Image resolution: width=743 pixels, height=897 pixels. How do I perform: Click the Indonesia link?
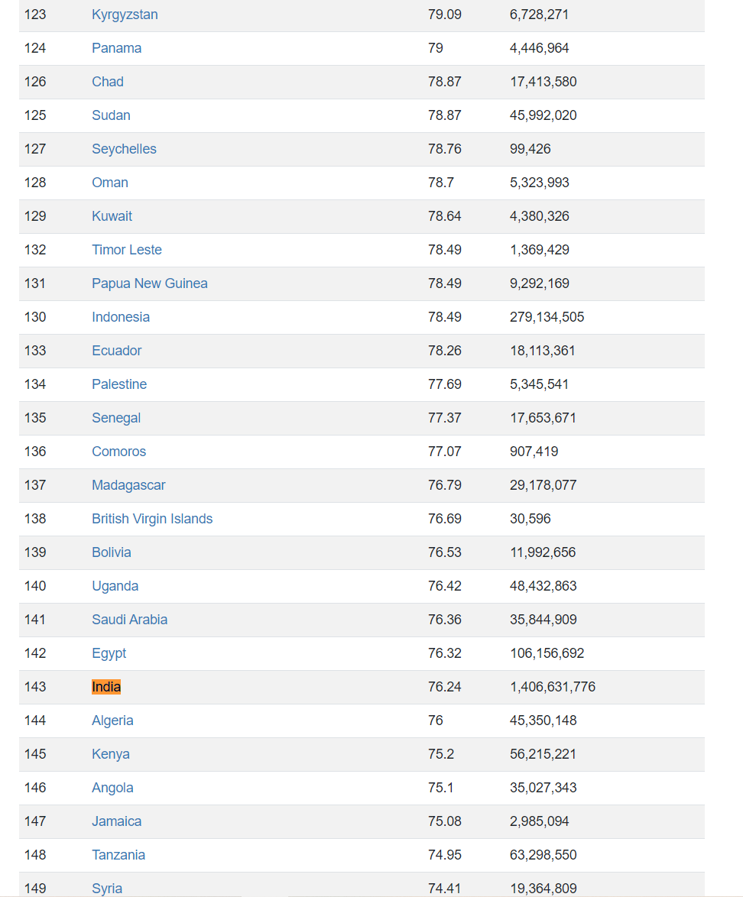click(x=120, y=317)
